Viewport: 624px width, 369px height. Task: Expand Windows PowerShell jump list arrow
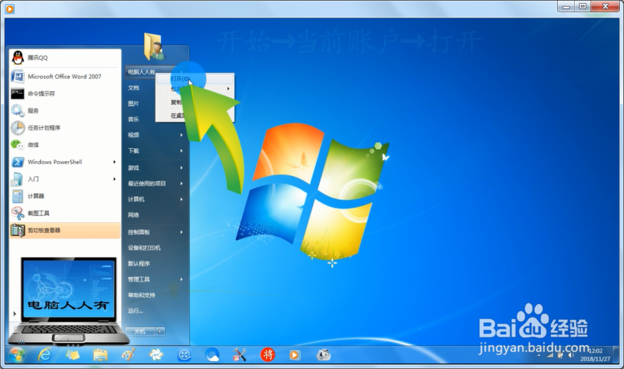pyautogui.click(x=114, y=162)
